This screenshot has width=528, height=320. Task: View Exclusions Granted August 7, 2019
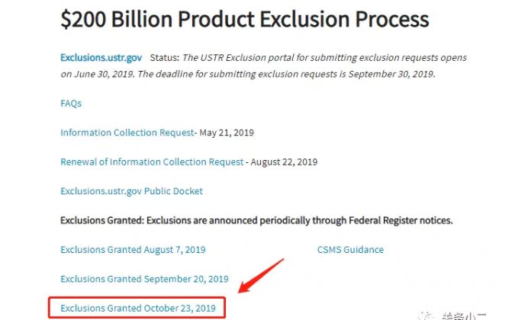coord(133,249)
